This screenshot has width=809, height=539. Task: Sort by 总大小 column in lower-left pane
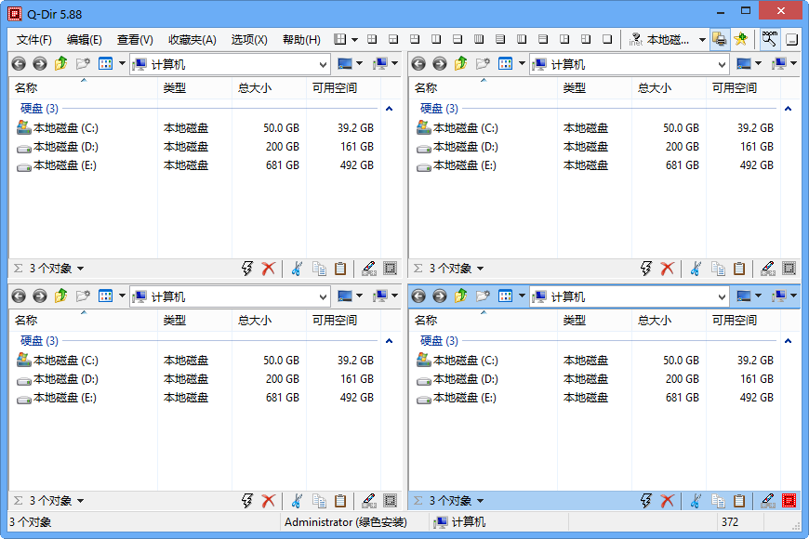coord(269,321)
